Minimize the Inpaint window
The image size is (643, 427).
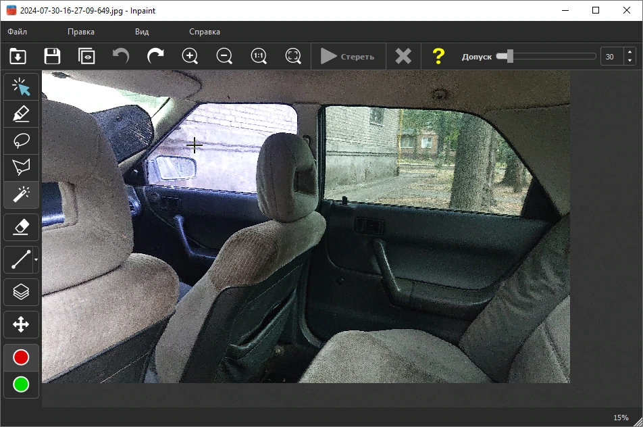565,10
